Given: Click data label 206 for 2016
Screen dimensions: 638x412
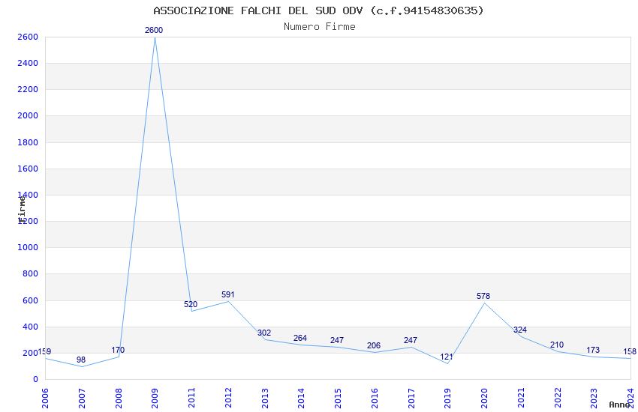Looking at the screenshot, I should pyautogui.click(x=374, y=345).
